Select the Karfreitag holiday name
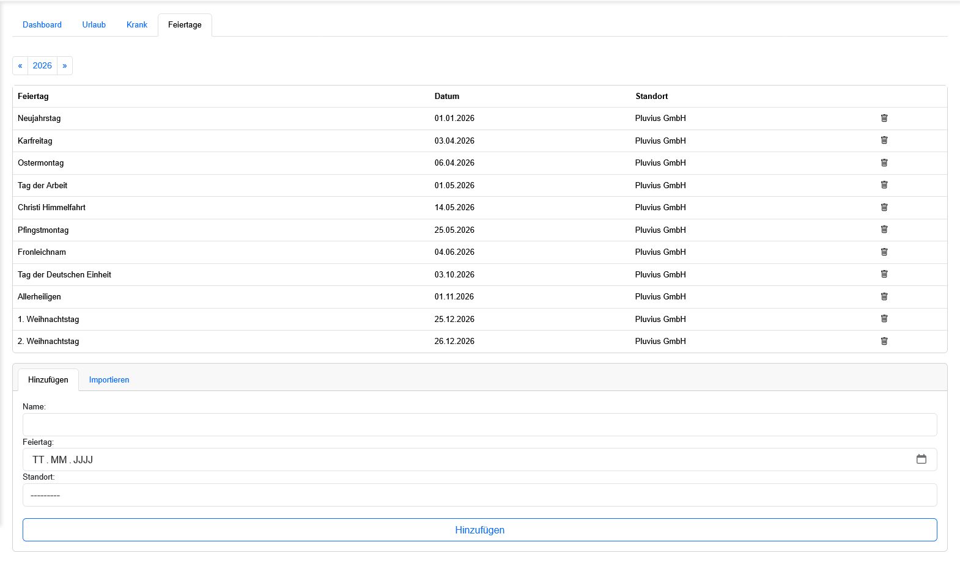Screen dimensions: 960x564 [x=35, y=141]
